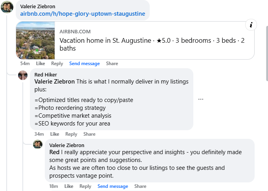Viewport: 268px width, 191px height.
Task: Open the Vacation home in St. Augustine preview title
Action: coord(152,44)
